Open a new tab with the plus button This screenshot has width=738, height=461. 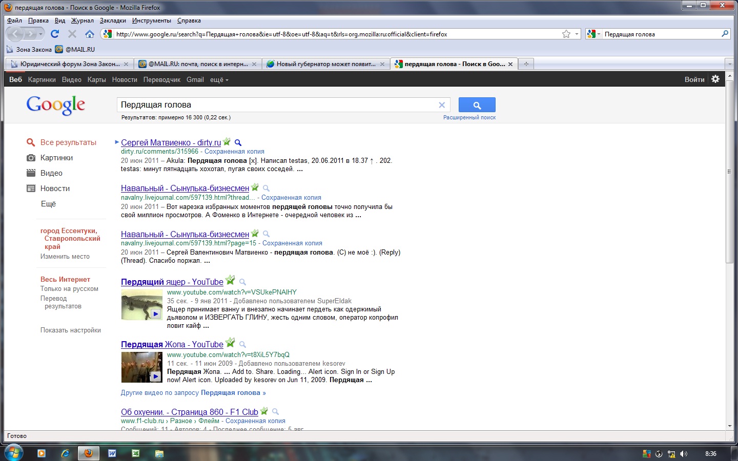coord(526,64)
